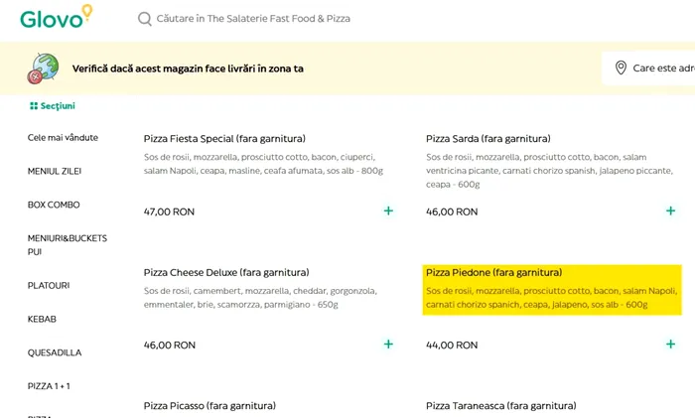This screenshot has width=695, height=418.
Task: Open MENIURI&BUCKETS PUI section
Action: pyautogui.click(x=68, y=245)
